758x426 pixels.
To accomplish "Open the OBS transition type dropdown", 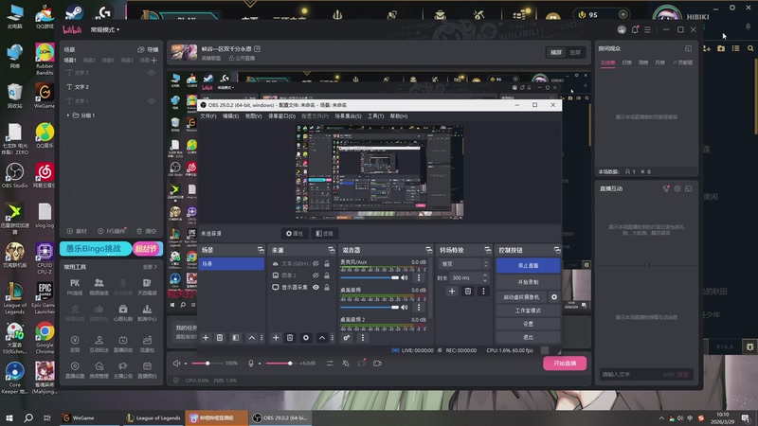I will (463, 264).
